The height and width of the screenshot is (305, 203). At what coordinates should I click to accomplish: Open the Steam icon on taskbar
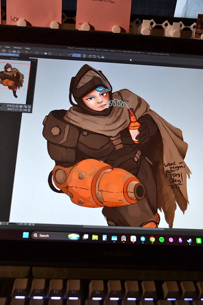190,240
